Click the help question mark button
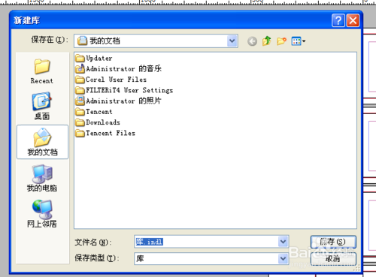 [x=338, y=20]
